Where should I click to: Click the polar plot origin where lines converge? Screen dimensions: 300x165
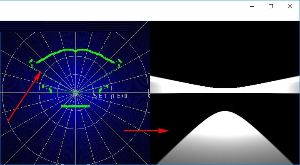[76, 93]
